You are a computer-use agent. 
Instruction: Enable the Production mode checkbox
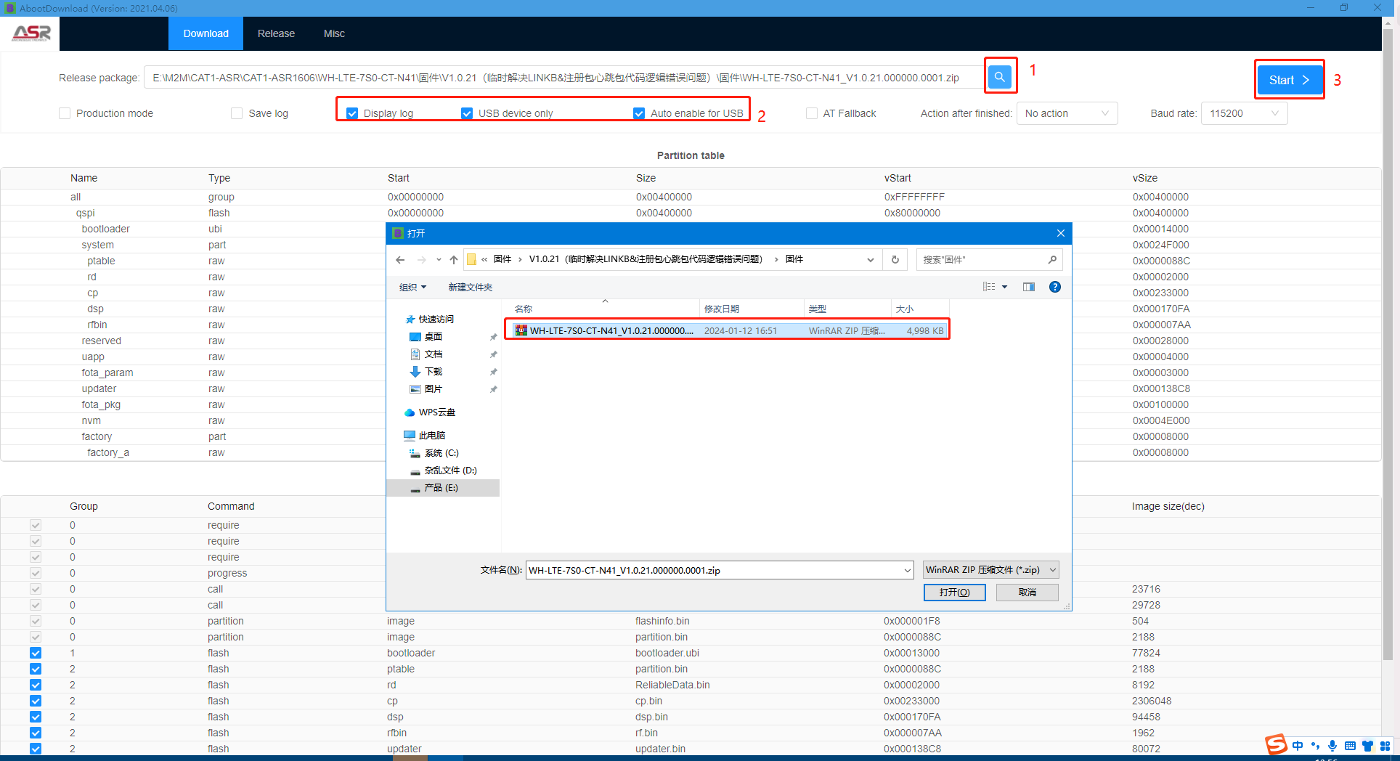pyautogui.click(x=65, y=113)
